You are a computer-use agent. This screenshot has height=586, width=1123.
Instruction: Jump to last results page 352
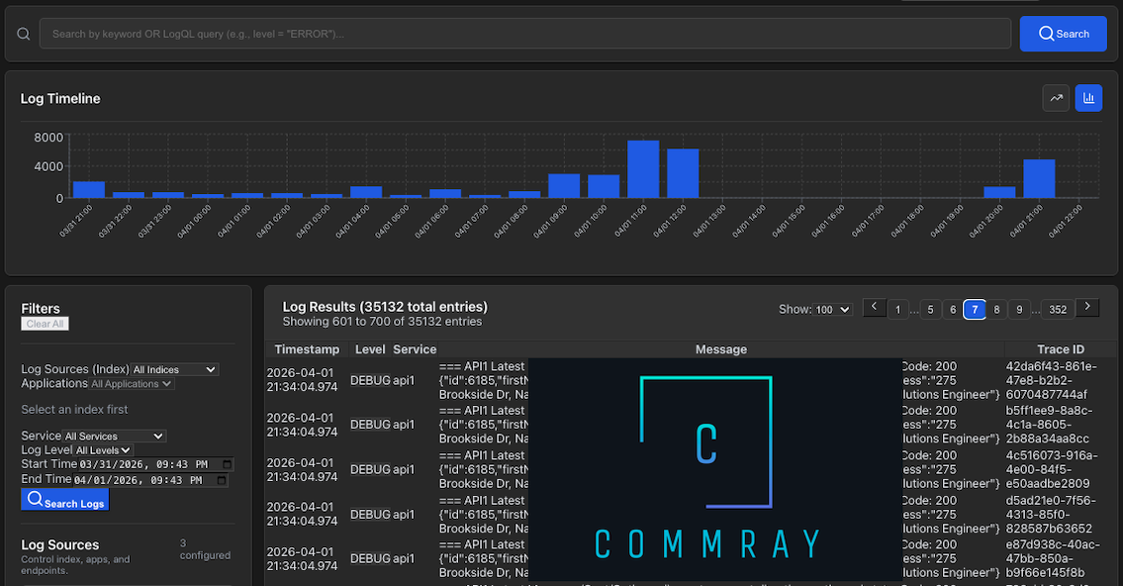(x=1058, y=310)
